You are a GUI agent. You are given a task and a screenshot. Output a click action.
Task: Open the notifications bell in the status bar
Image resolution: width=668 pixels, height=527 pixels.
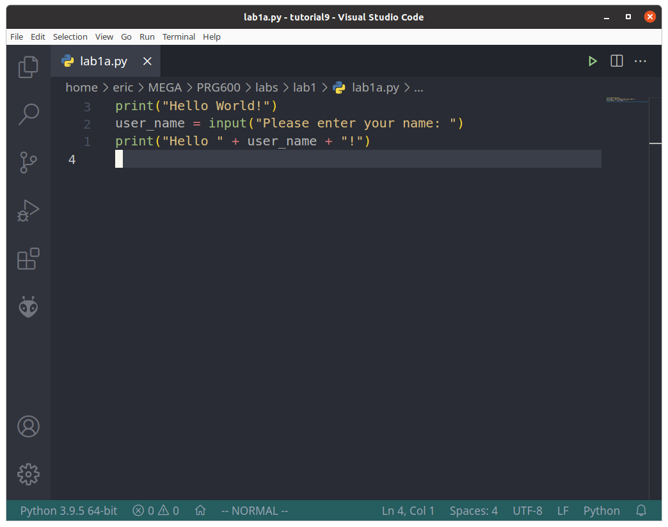click(x=640, y=510)
